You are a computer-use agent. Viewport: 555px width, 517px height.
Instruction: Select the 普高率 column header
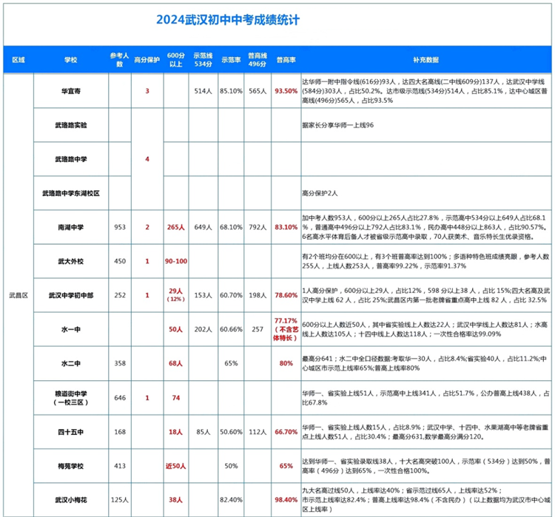(286, 60)
